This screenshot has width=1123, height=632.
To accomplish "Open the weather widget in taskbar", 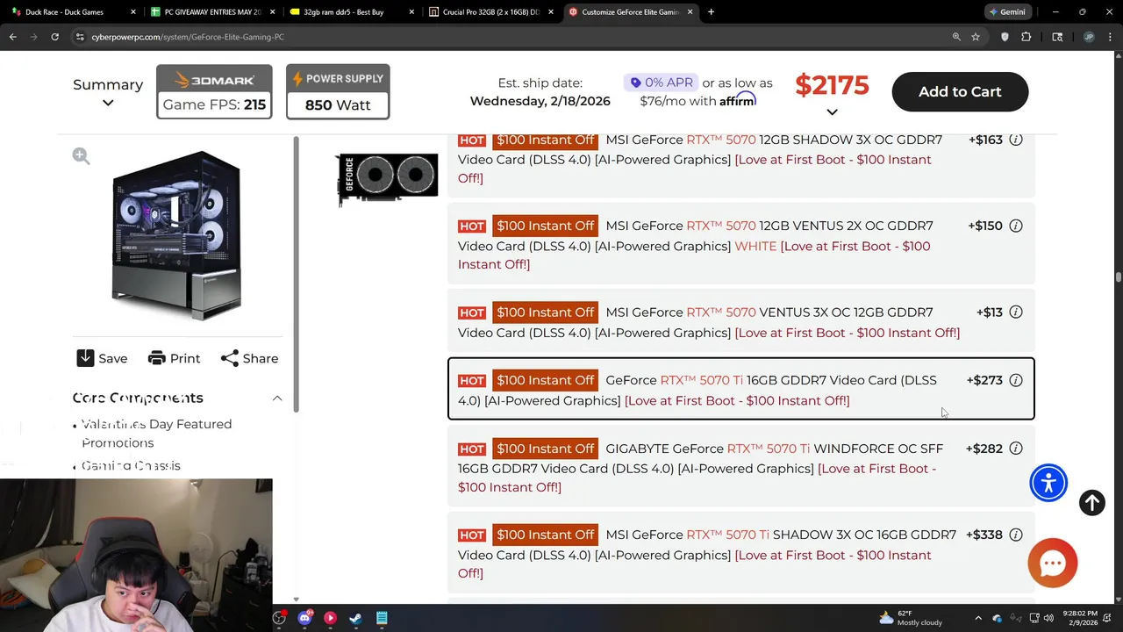I will pos(911,618).
